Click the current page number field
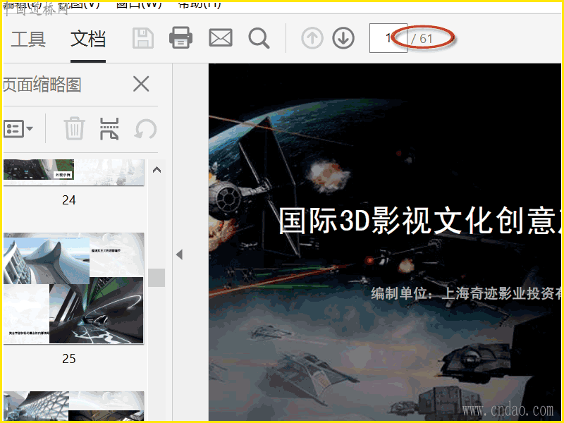Image resolution: width=564 pixels, height=423 pixels. [x=388, y=38]
